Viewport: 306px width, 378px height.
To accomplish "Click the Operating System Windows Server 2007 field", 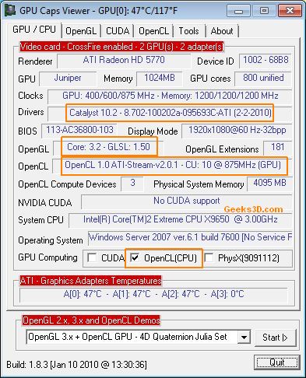I will [190, 237].
